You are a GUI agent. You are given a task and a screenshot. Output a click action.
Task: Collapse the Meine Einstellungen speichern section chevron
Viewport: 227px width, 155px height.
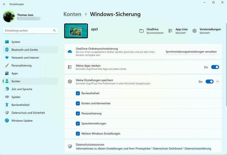click(x=217, y=81)
